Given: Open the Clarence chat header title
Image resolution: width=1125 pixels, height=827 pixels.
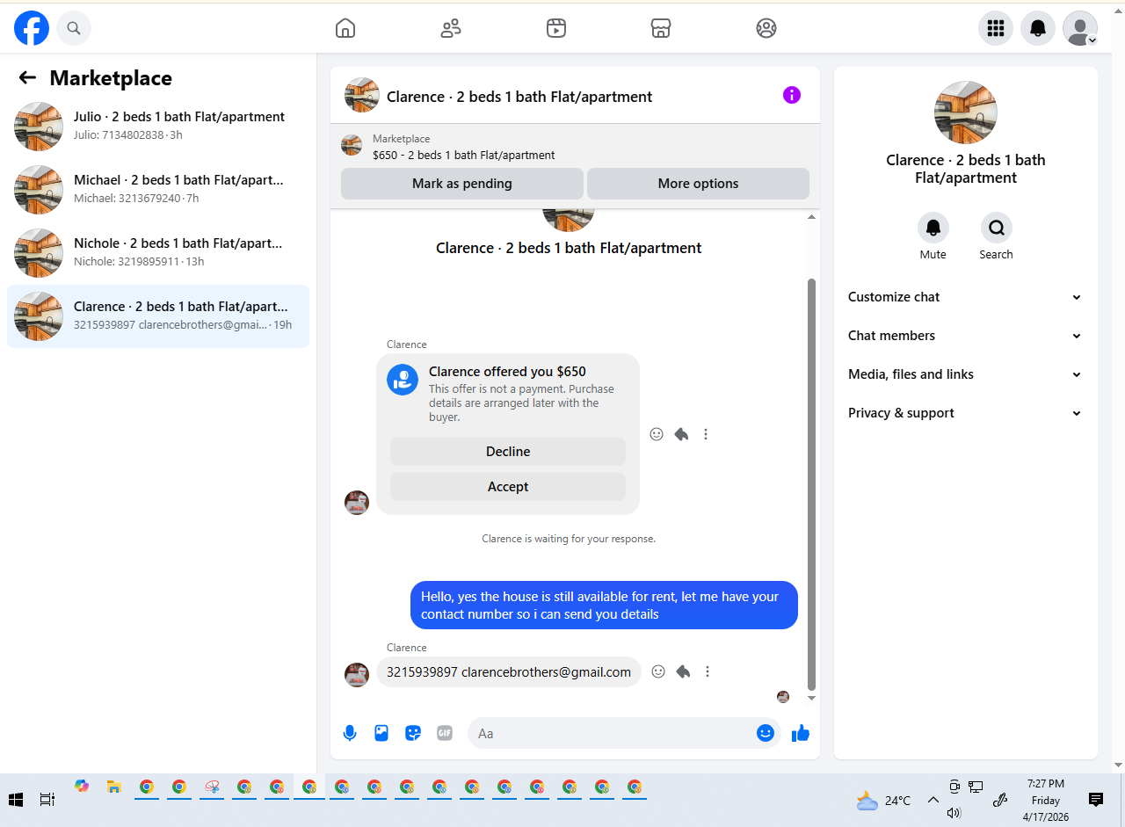Looking at the screenshot, I should tap(519, 97).
